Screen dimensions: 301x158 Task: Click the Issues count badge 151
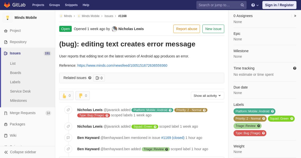point(47,53)
